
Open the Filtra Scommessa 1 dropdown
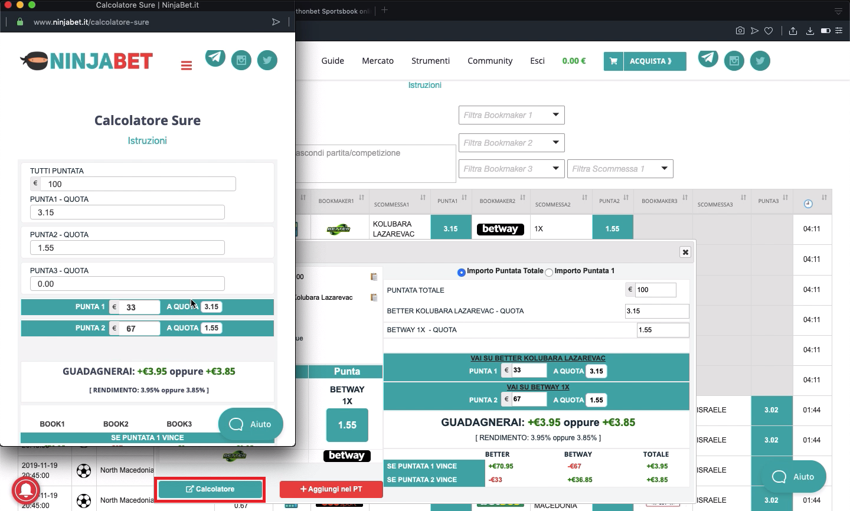point(620,169)
